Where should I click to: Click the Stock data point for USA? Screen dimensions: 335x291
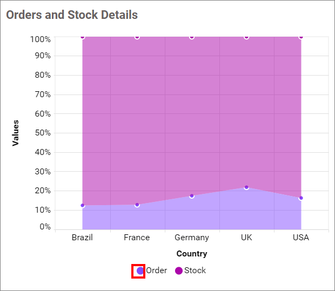(301, 37)
